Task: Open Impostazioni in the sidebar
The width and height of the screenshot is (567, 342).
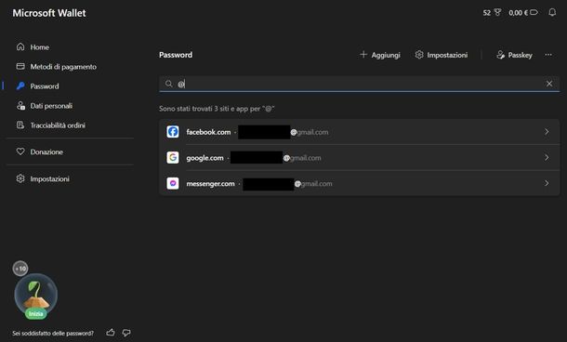Action: point(43,178)
